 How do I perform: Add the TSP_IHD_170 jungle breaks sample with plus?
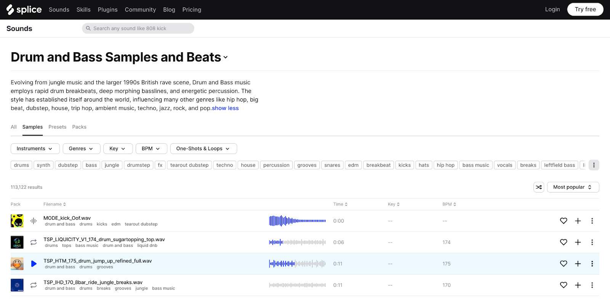coord(578,285)
